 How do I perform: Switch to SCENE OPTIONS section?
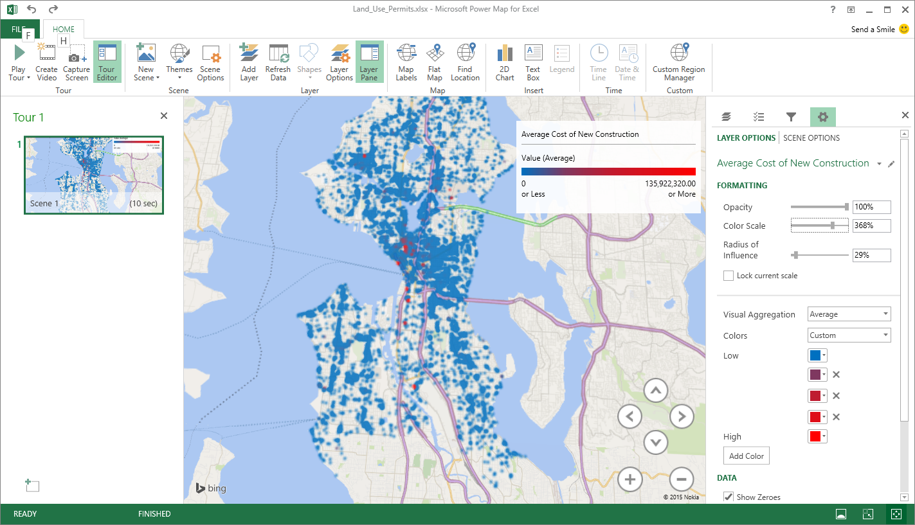(x=811, y=138)
